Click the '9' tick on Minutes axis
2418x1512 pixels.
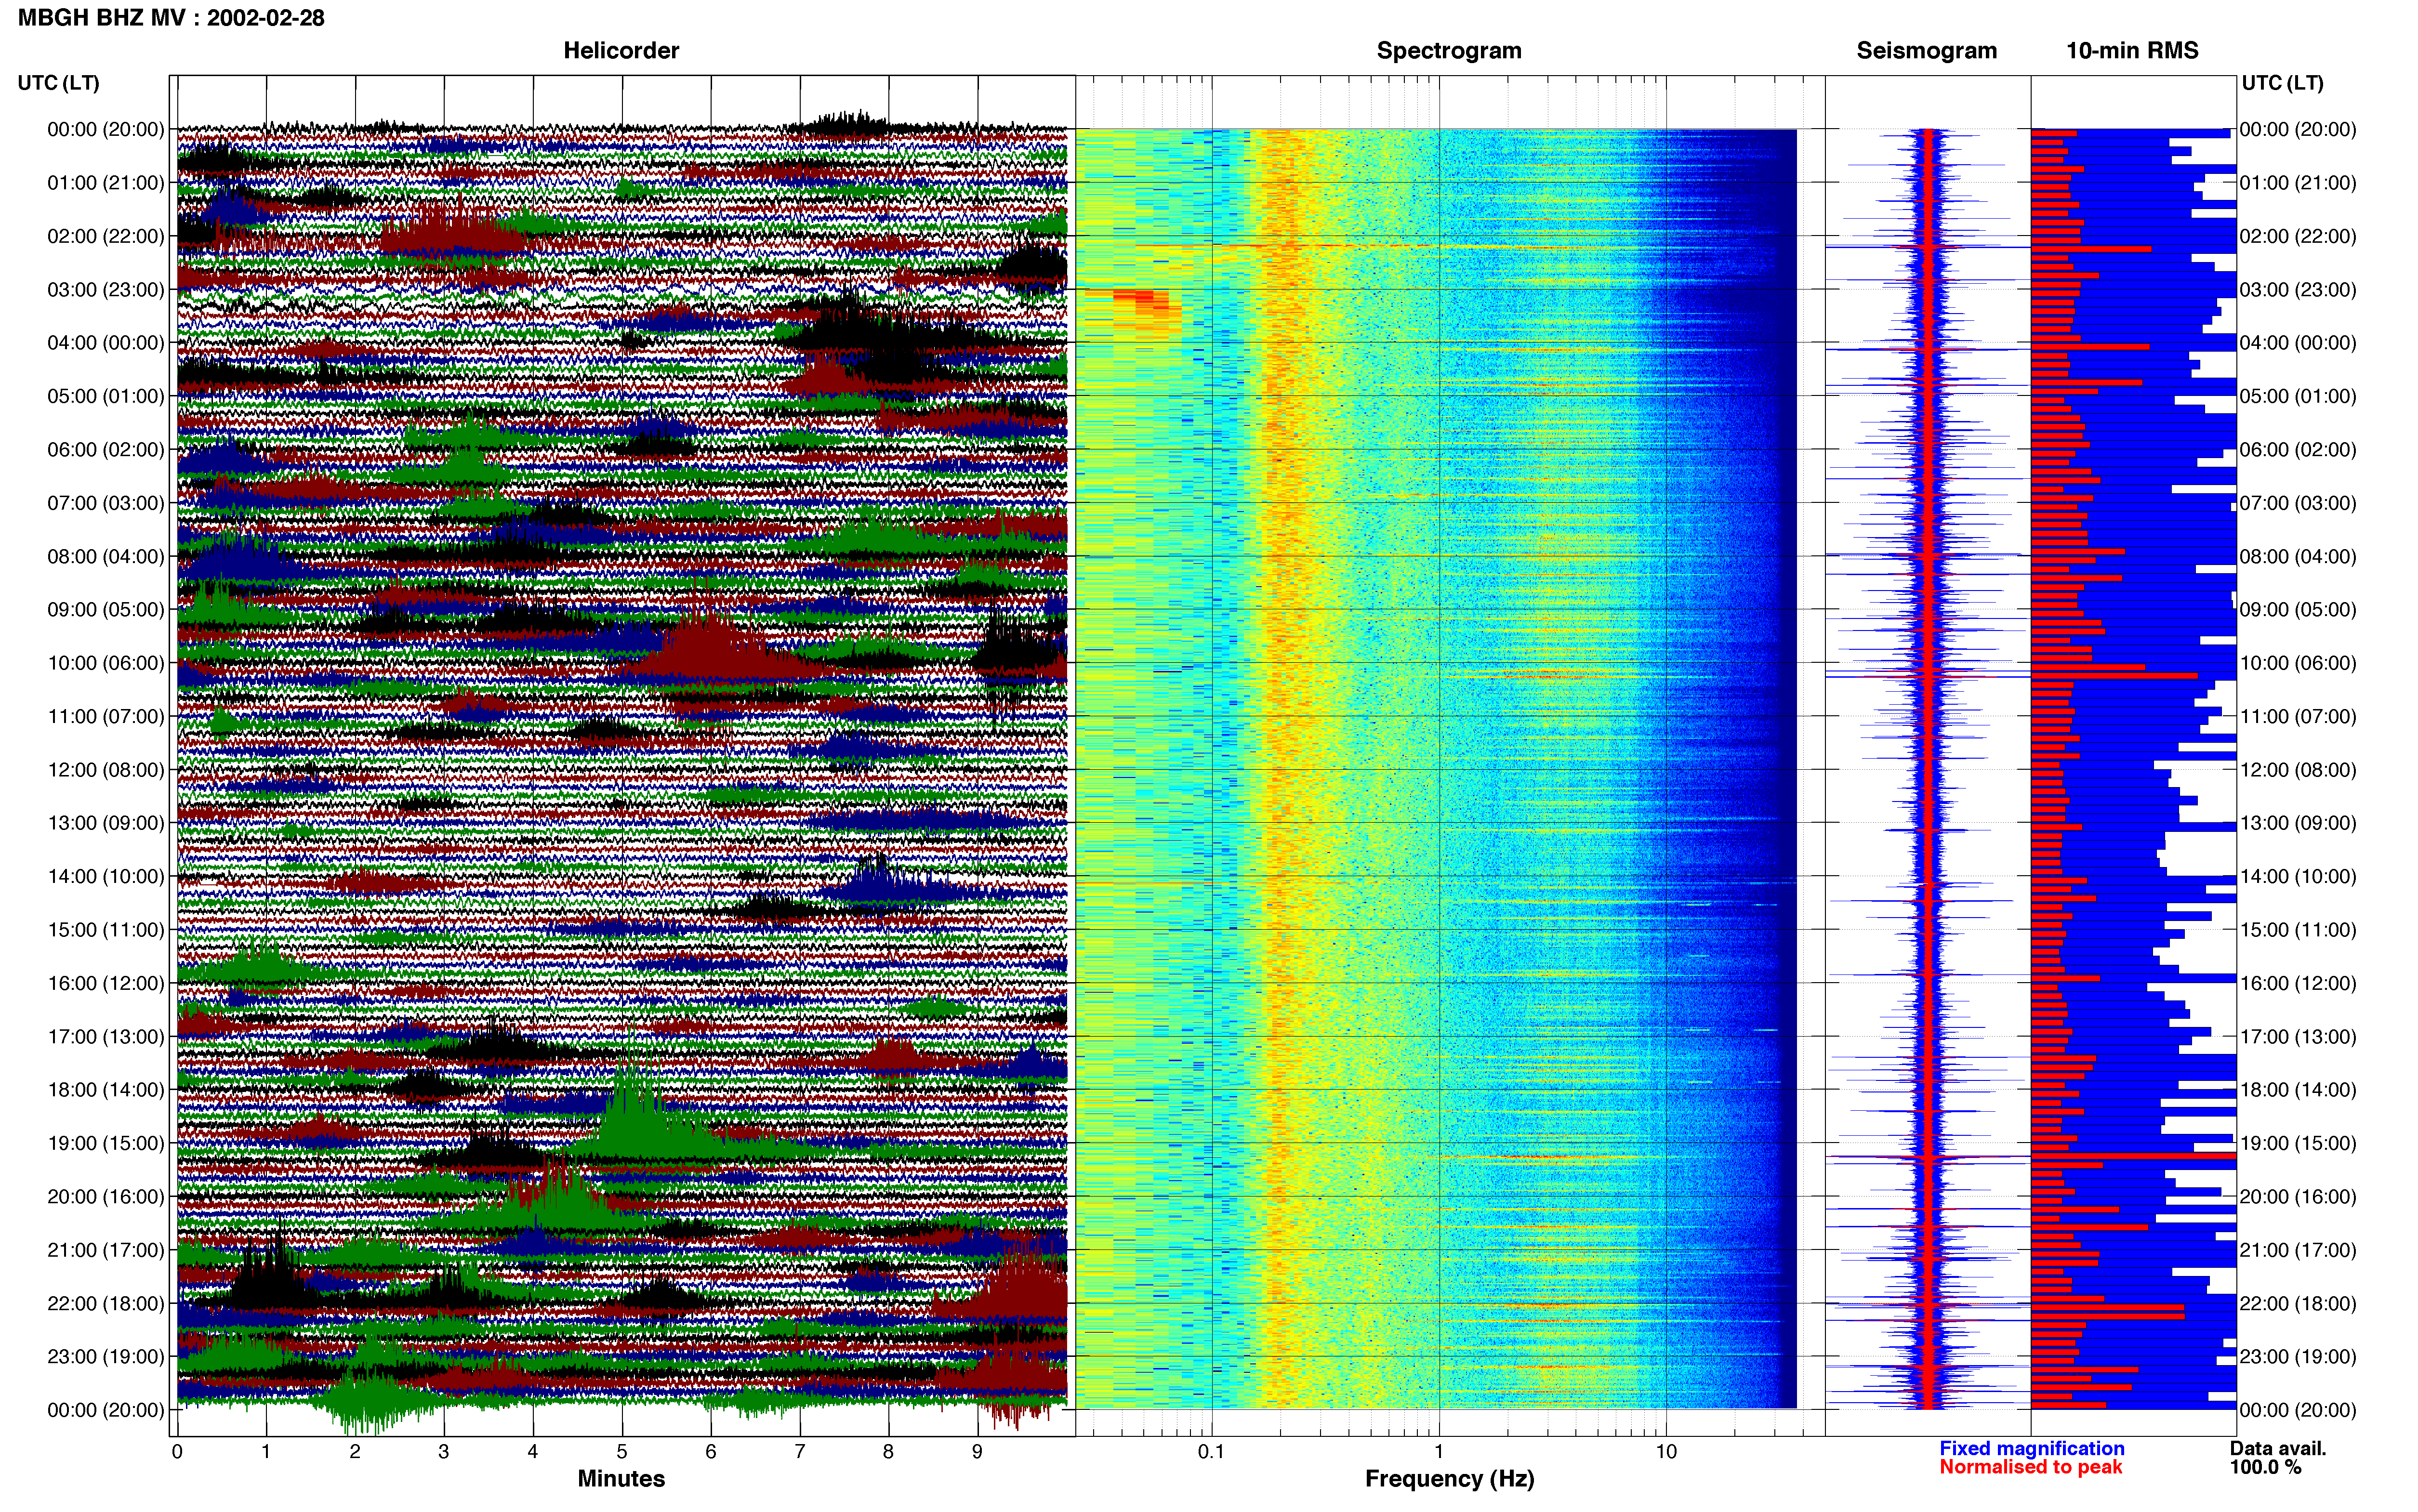coord(977,1451)
